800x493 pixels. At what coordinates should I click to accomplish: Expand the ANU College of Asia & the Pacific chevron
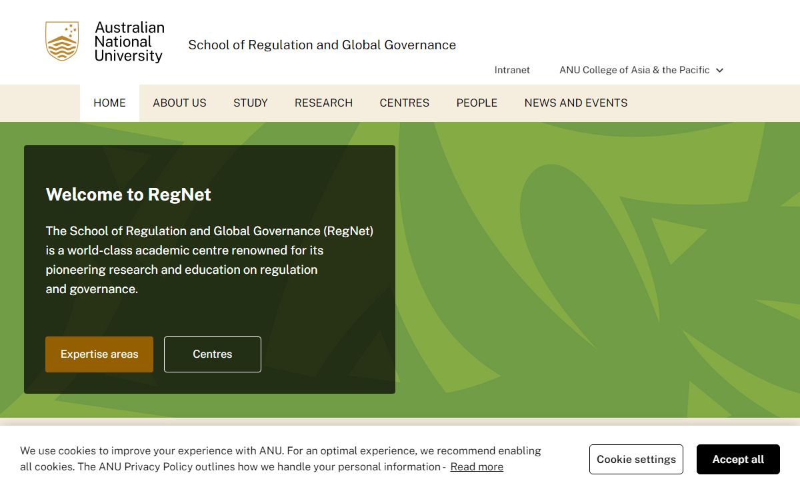720,71
